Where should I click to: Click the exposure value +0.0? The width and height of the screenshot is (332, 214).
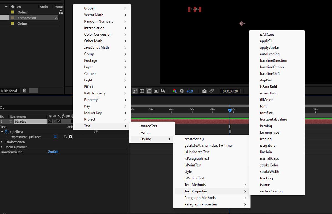190,91
